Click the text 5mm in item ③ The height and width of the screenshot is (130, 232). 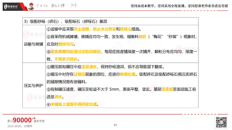point(114,89)
